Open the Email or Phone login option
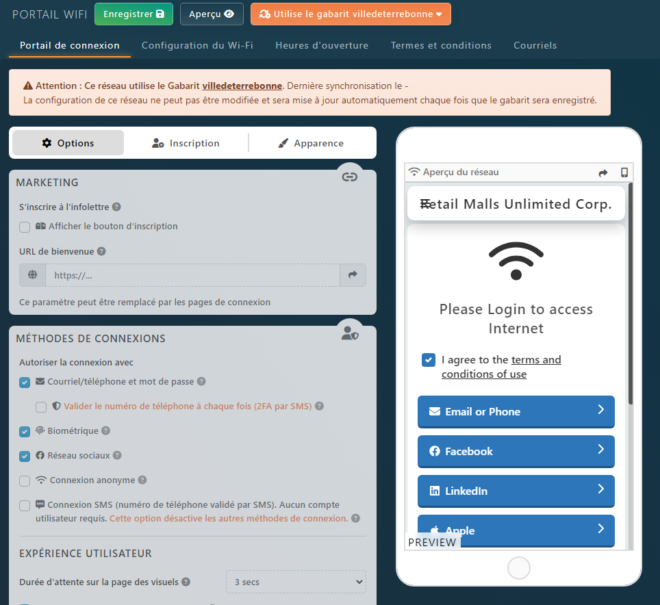The height and width of the screenshot is (605, 660). (516, 412)
